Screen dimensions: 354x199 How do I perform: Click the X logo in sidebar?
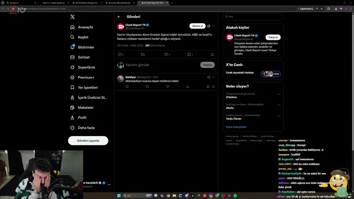tap(72, 17)
